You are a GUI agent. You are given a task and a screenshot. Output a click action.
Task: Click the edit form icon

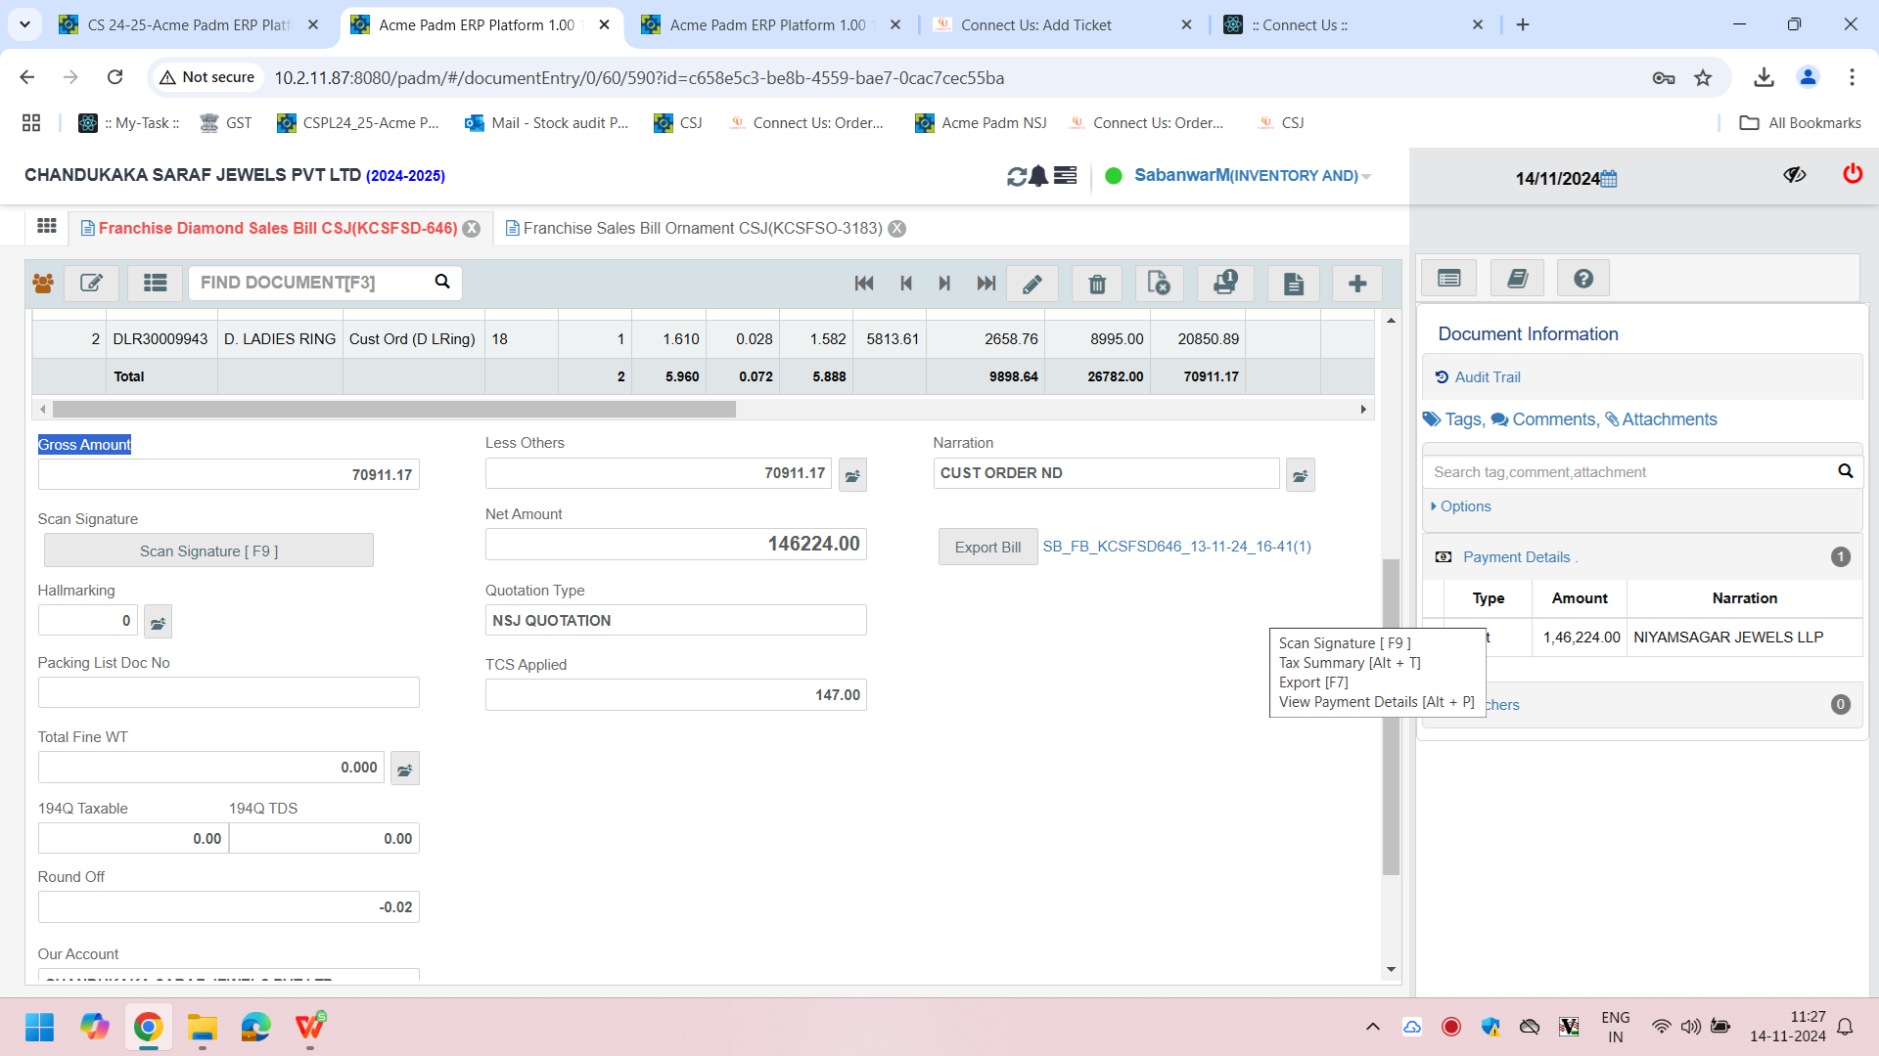92,284
